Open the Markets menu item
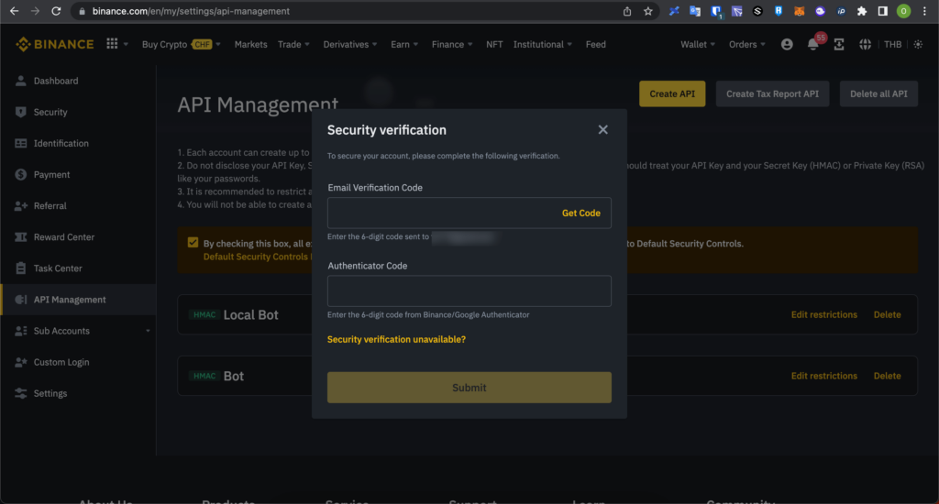The image size is (939, 504). click(x=251, y=44)
